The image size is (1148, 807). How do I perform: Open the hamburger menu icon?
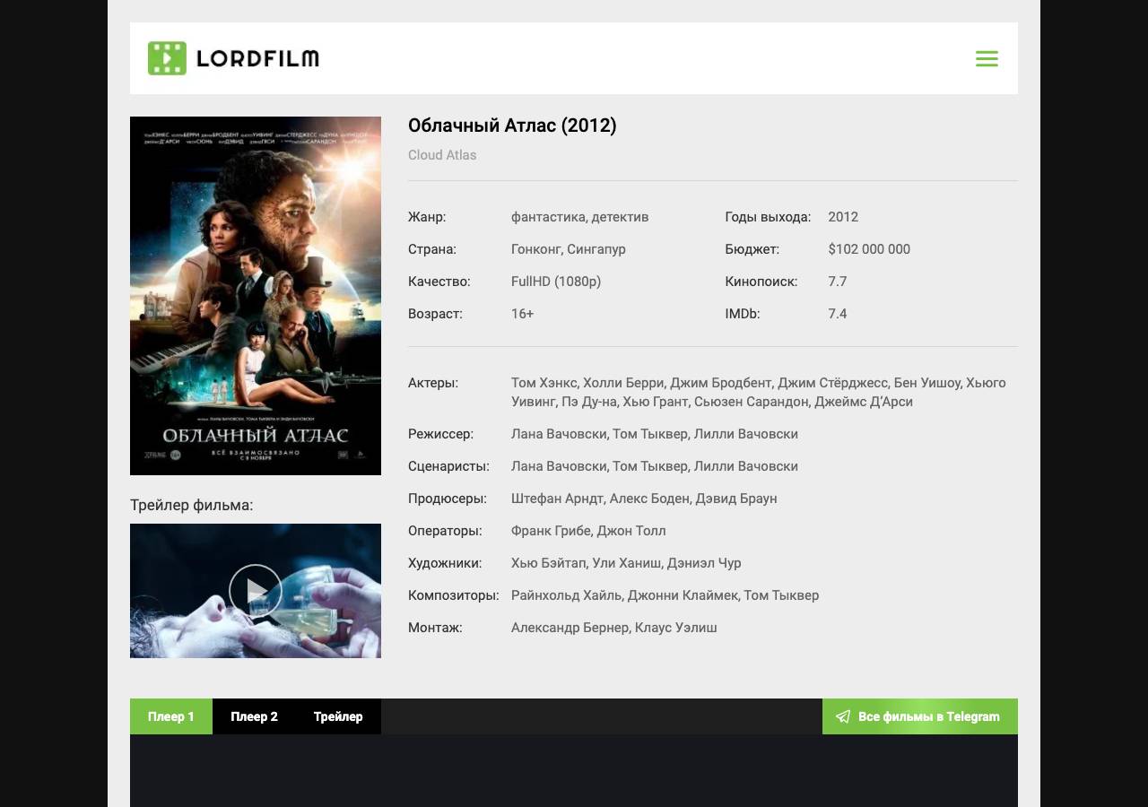pyautogui.click(x=987, y=58)
